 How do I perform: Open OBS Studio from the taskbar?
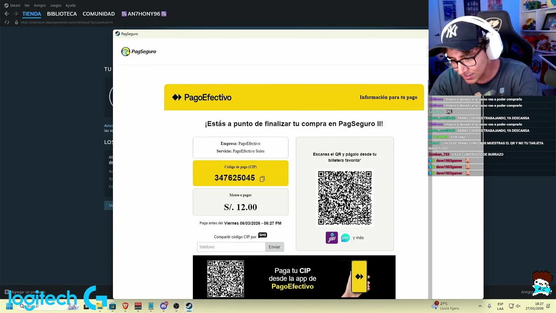[x=176, y=306]
